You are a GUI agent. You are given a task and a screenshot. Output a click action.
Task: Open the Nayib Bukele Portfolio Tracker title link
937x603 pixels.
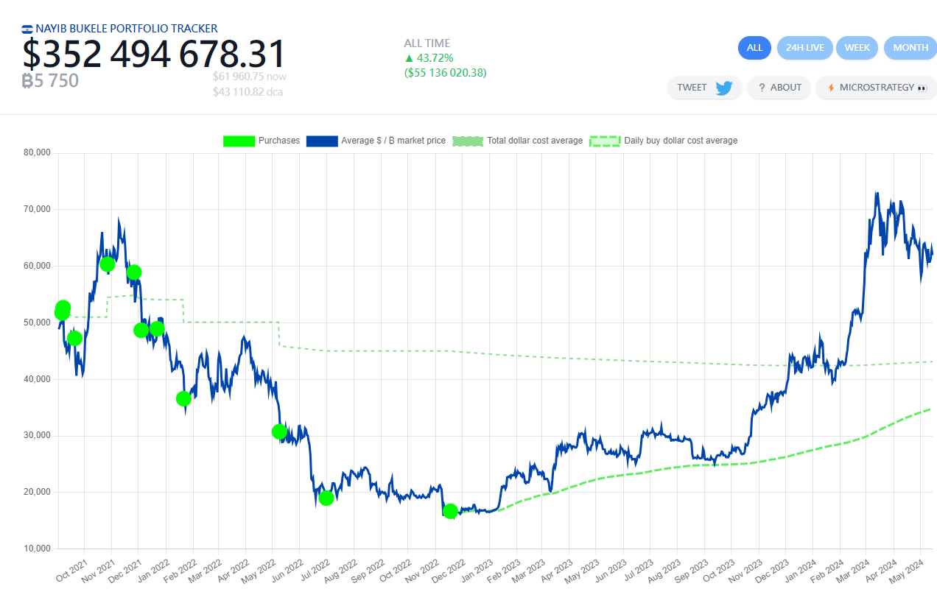click(126, 29)
